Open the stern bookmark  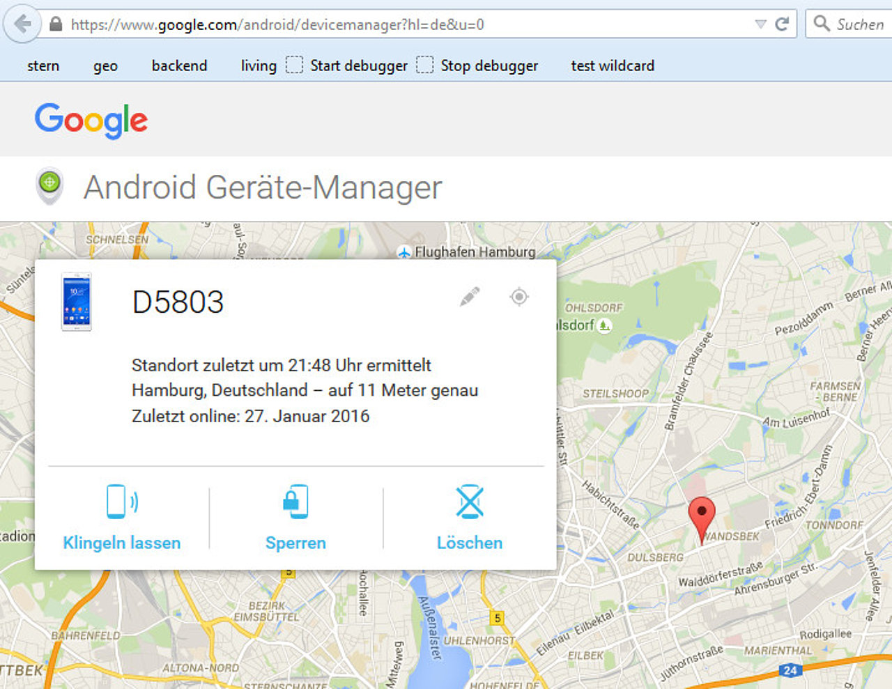(43, 65)
